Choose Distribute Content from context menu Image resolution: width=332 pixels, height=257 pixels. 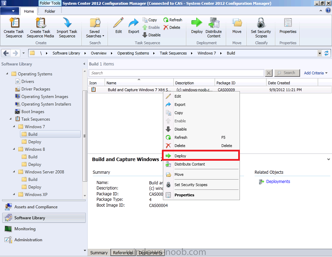click(201, 164)
